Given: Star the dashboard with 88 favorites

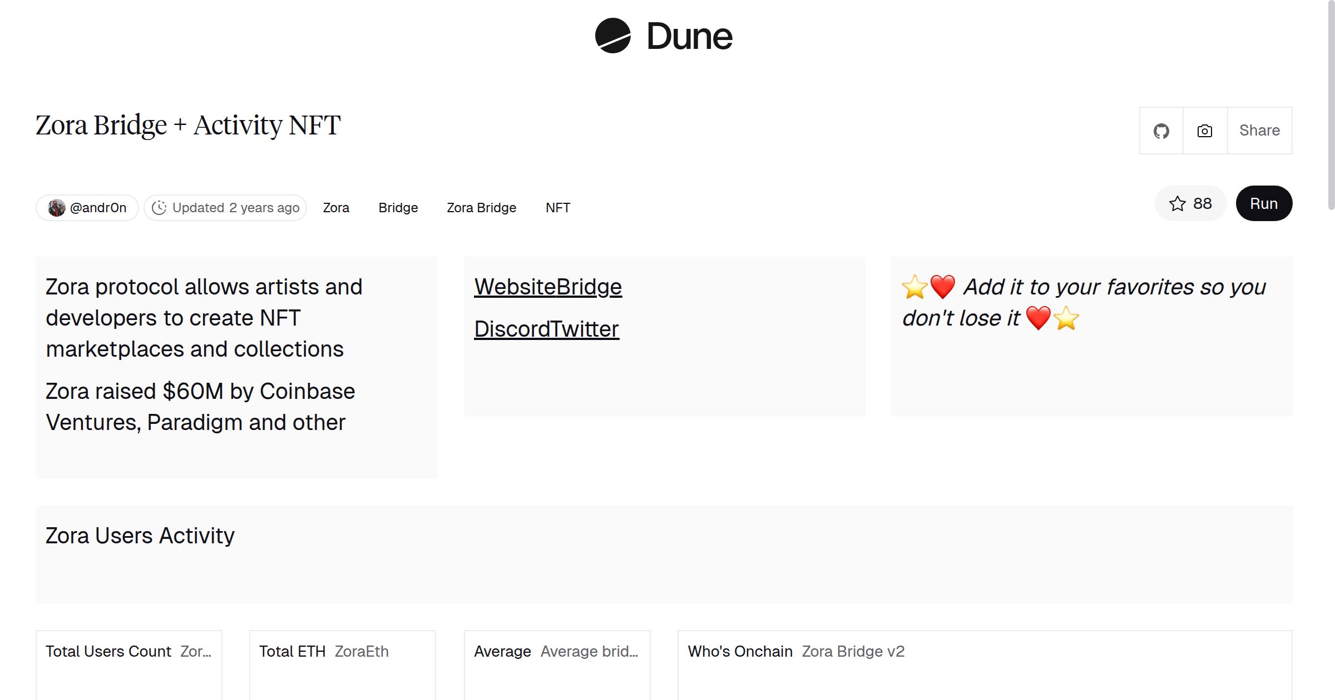Looking at the screenshot, I should (1190, 204).
